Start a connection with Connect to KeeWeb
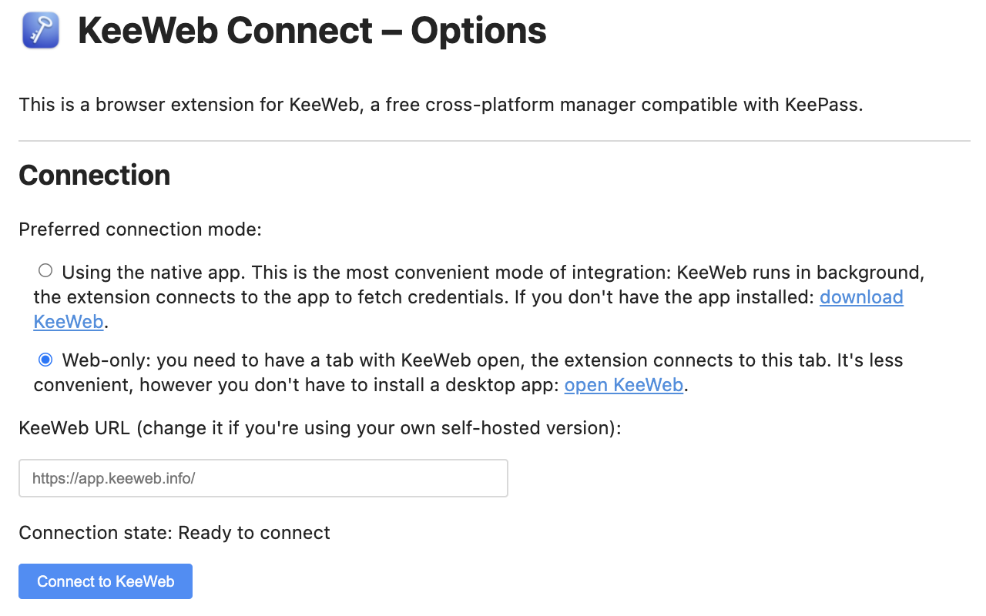Viewport: 986px width, 616px height. (105, 581)
